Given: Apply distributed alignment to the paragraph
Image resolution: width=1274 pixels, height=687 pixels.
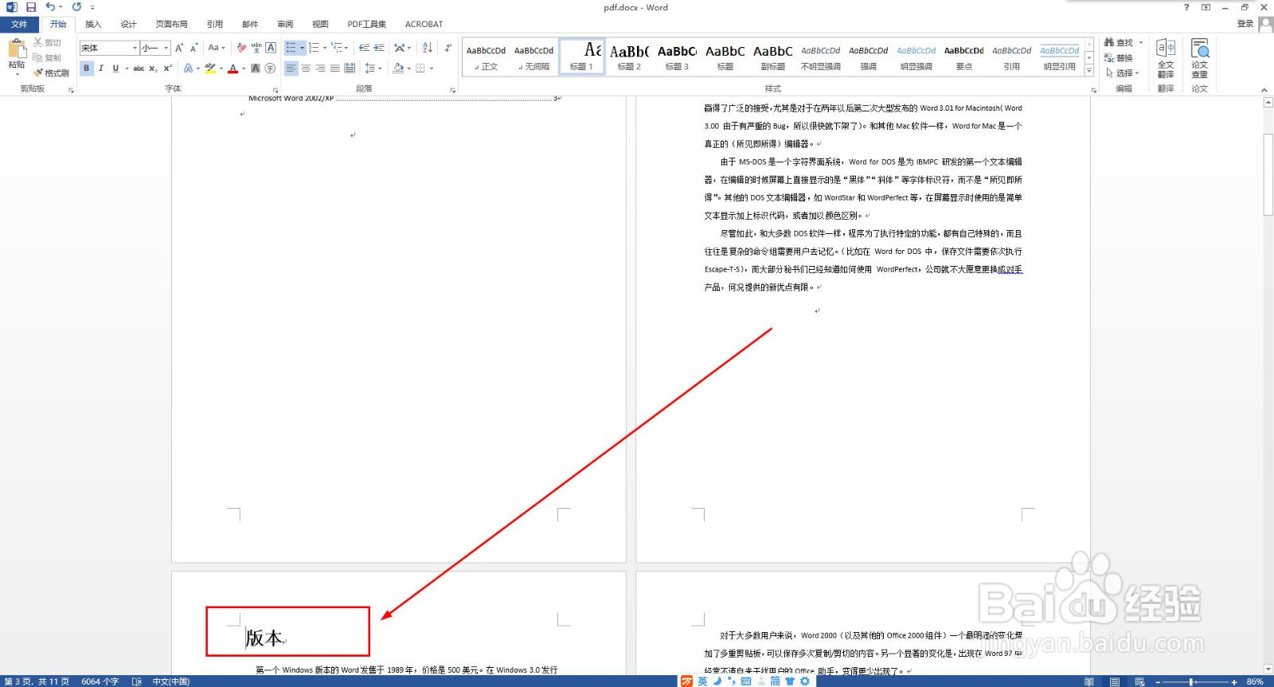Looking at the screenshot, I should pos(350,68).
